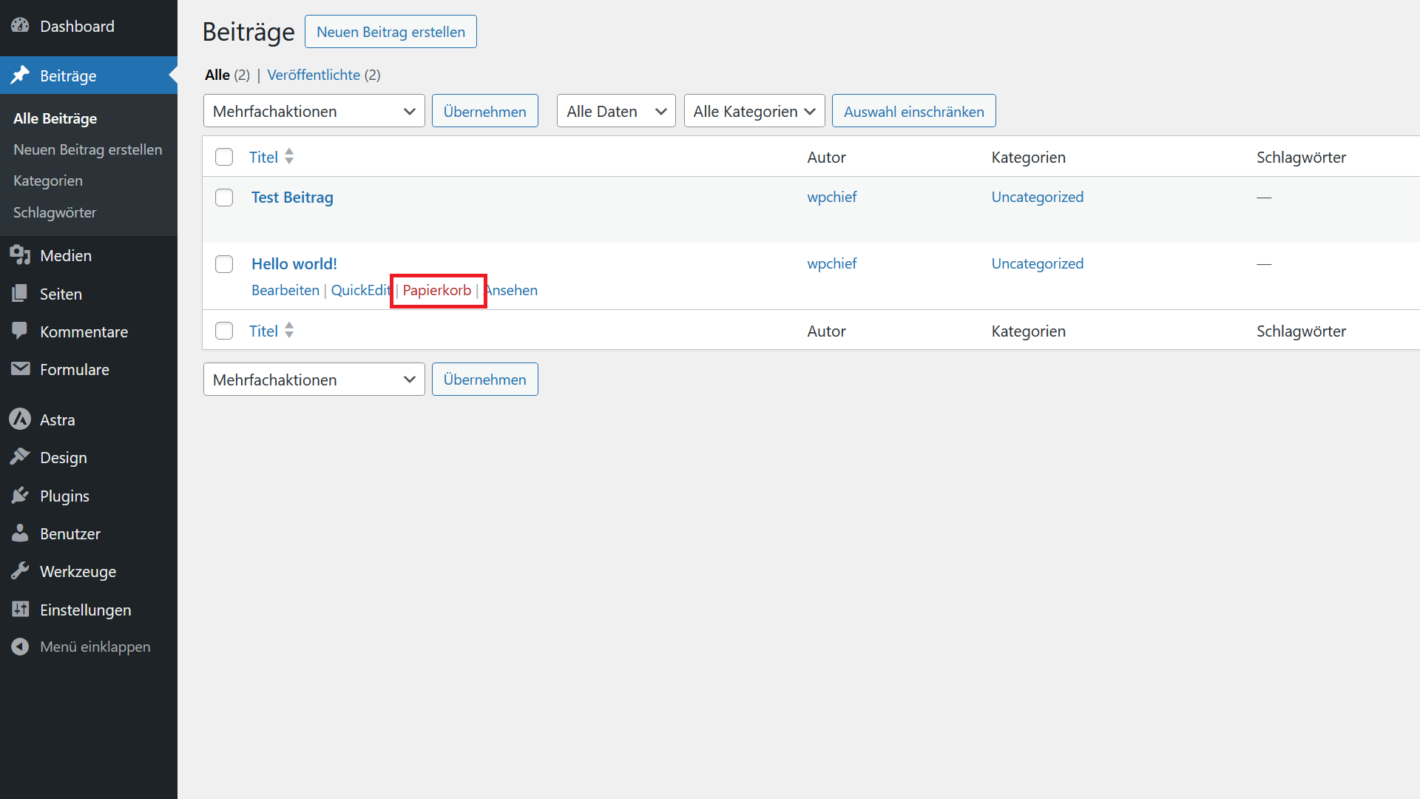The height and width of the screenshot is (799, 1420).
Task: Click the Formulare envelope icon
Action: (x=20, y=369)
